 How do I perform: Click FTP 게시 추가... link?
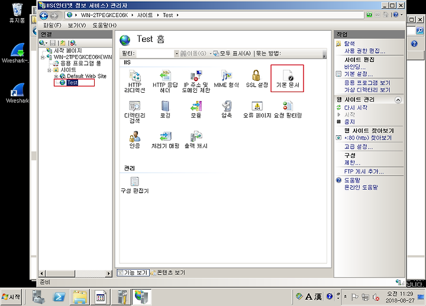pyautogui.click(x=364, y=171)
